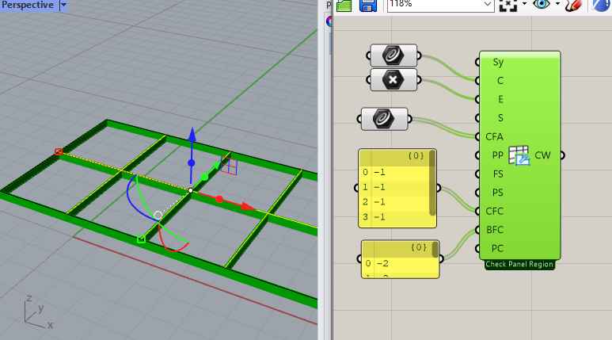
Task: Click the CFA input label
Action: [x=494, y=137]
